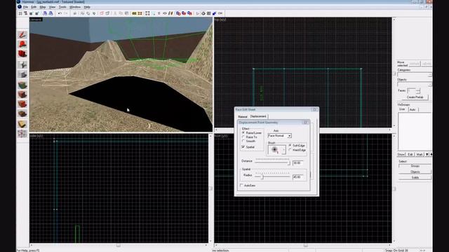Screen dimensions: 449x252
Task: Select Toggle Texture Application tool
Action: pos(22,85)
